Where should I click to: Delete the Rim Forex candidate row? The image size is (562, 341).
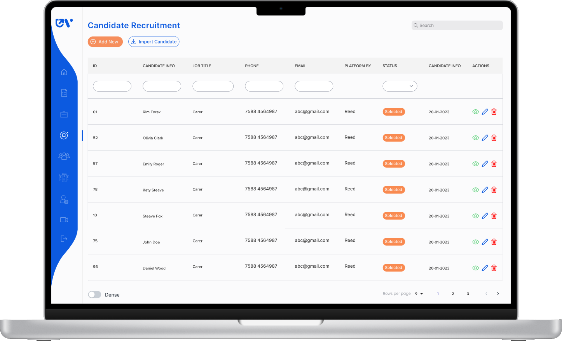coord(494,112)
